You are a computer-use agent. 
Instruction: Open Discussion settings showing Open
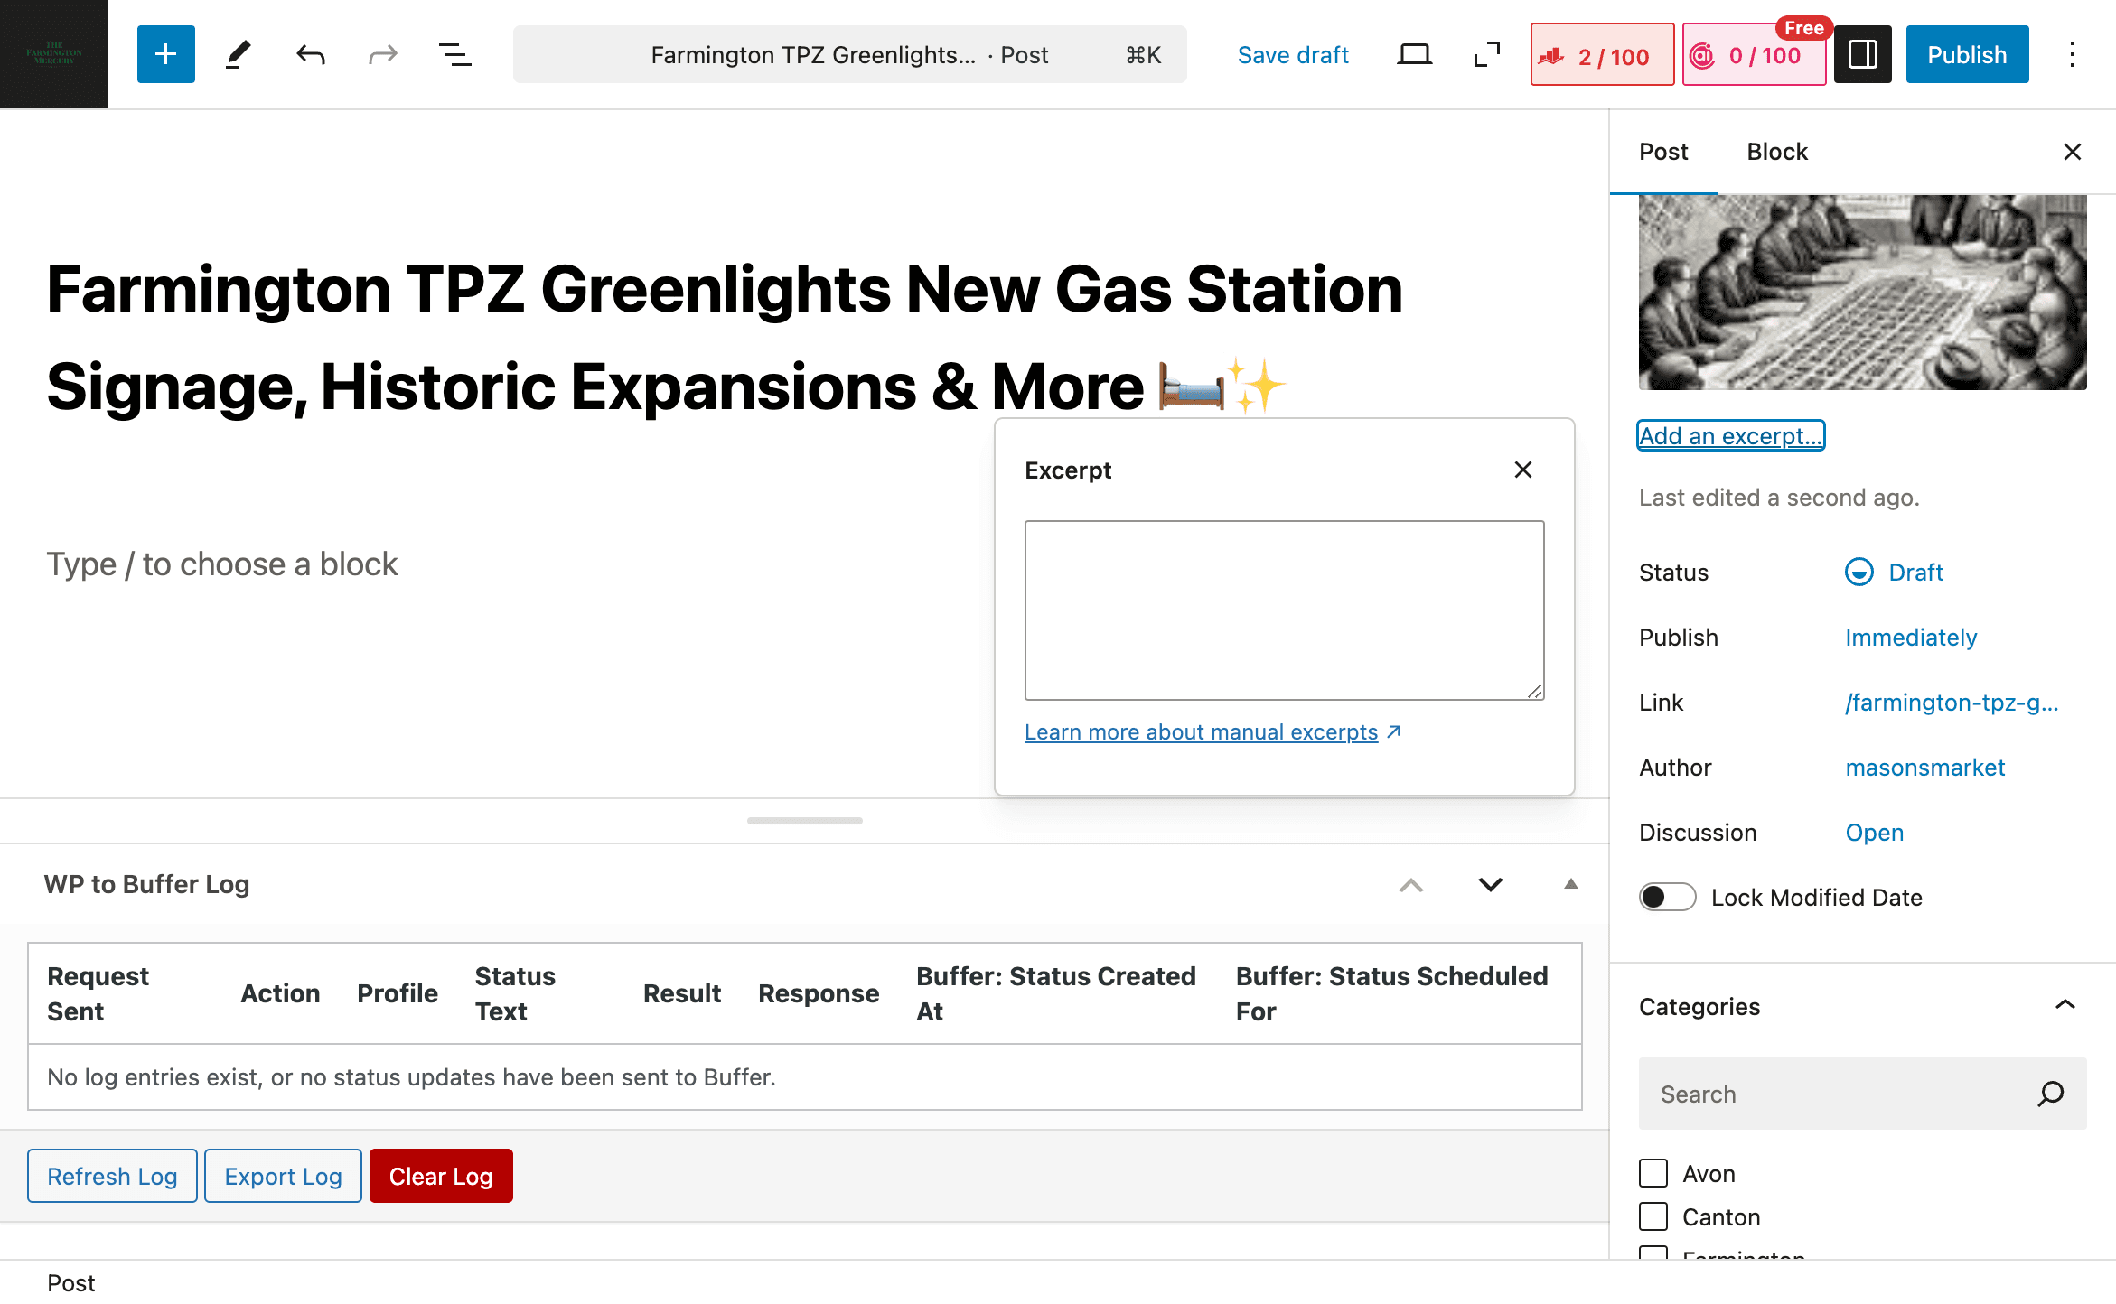[1874, 833]
